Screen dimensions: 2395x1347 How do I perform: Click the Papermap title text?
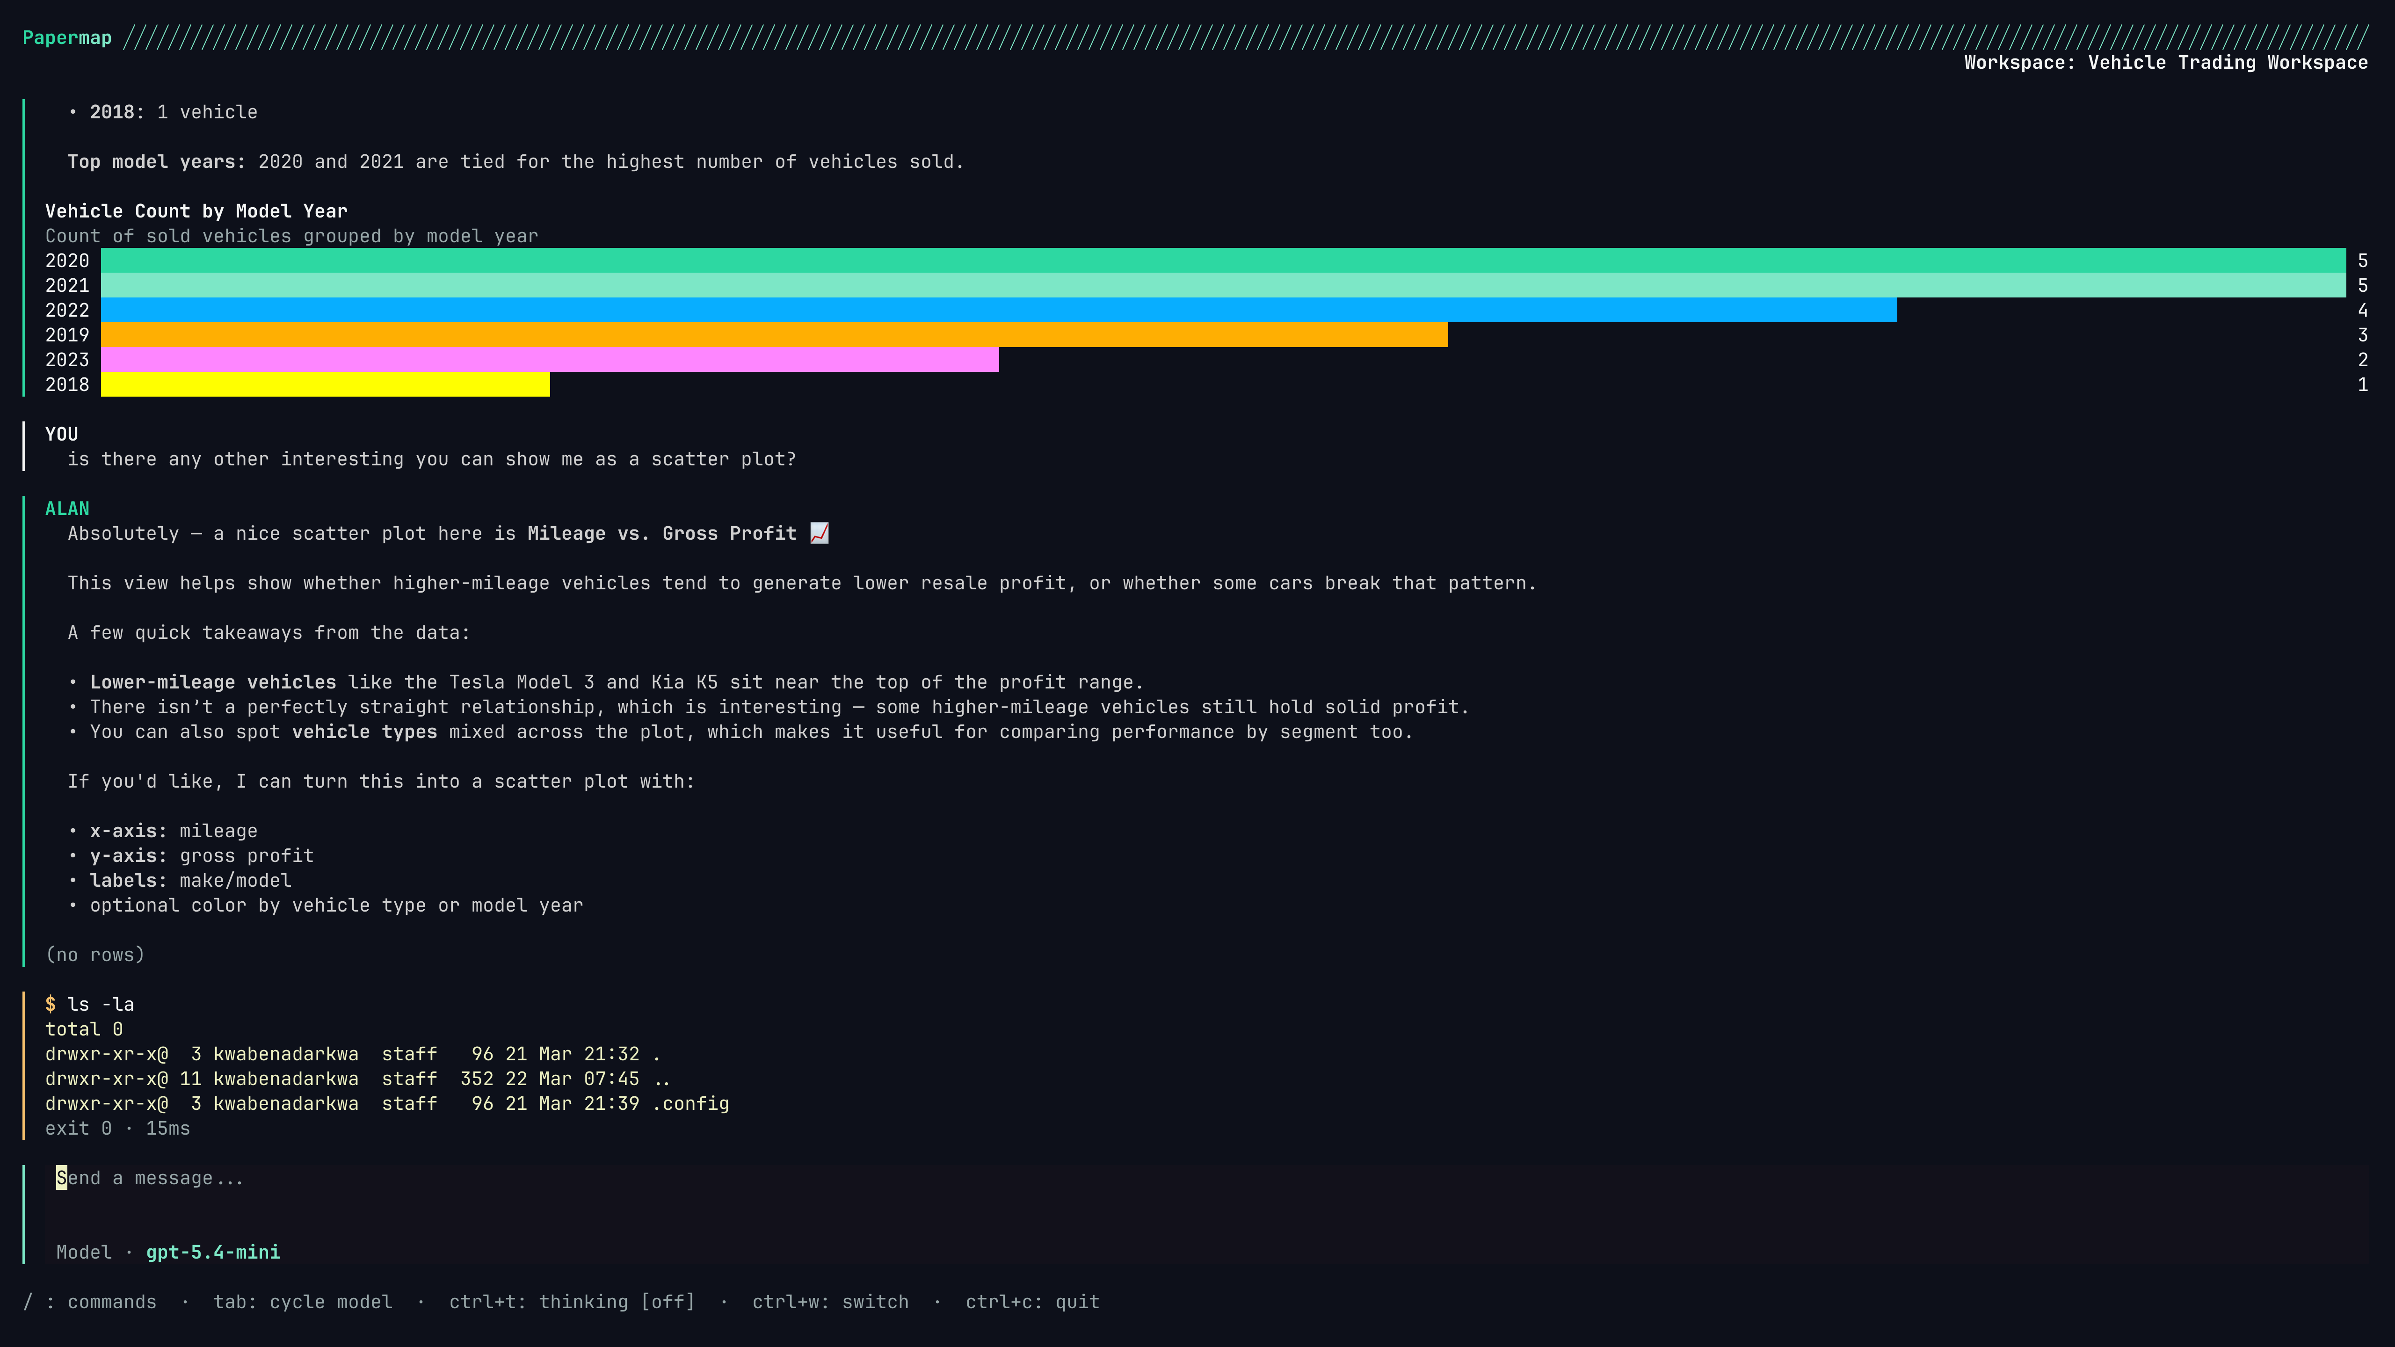pos(67,38)
